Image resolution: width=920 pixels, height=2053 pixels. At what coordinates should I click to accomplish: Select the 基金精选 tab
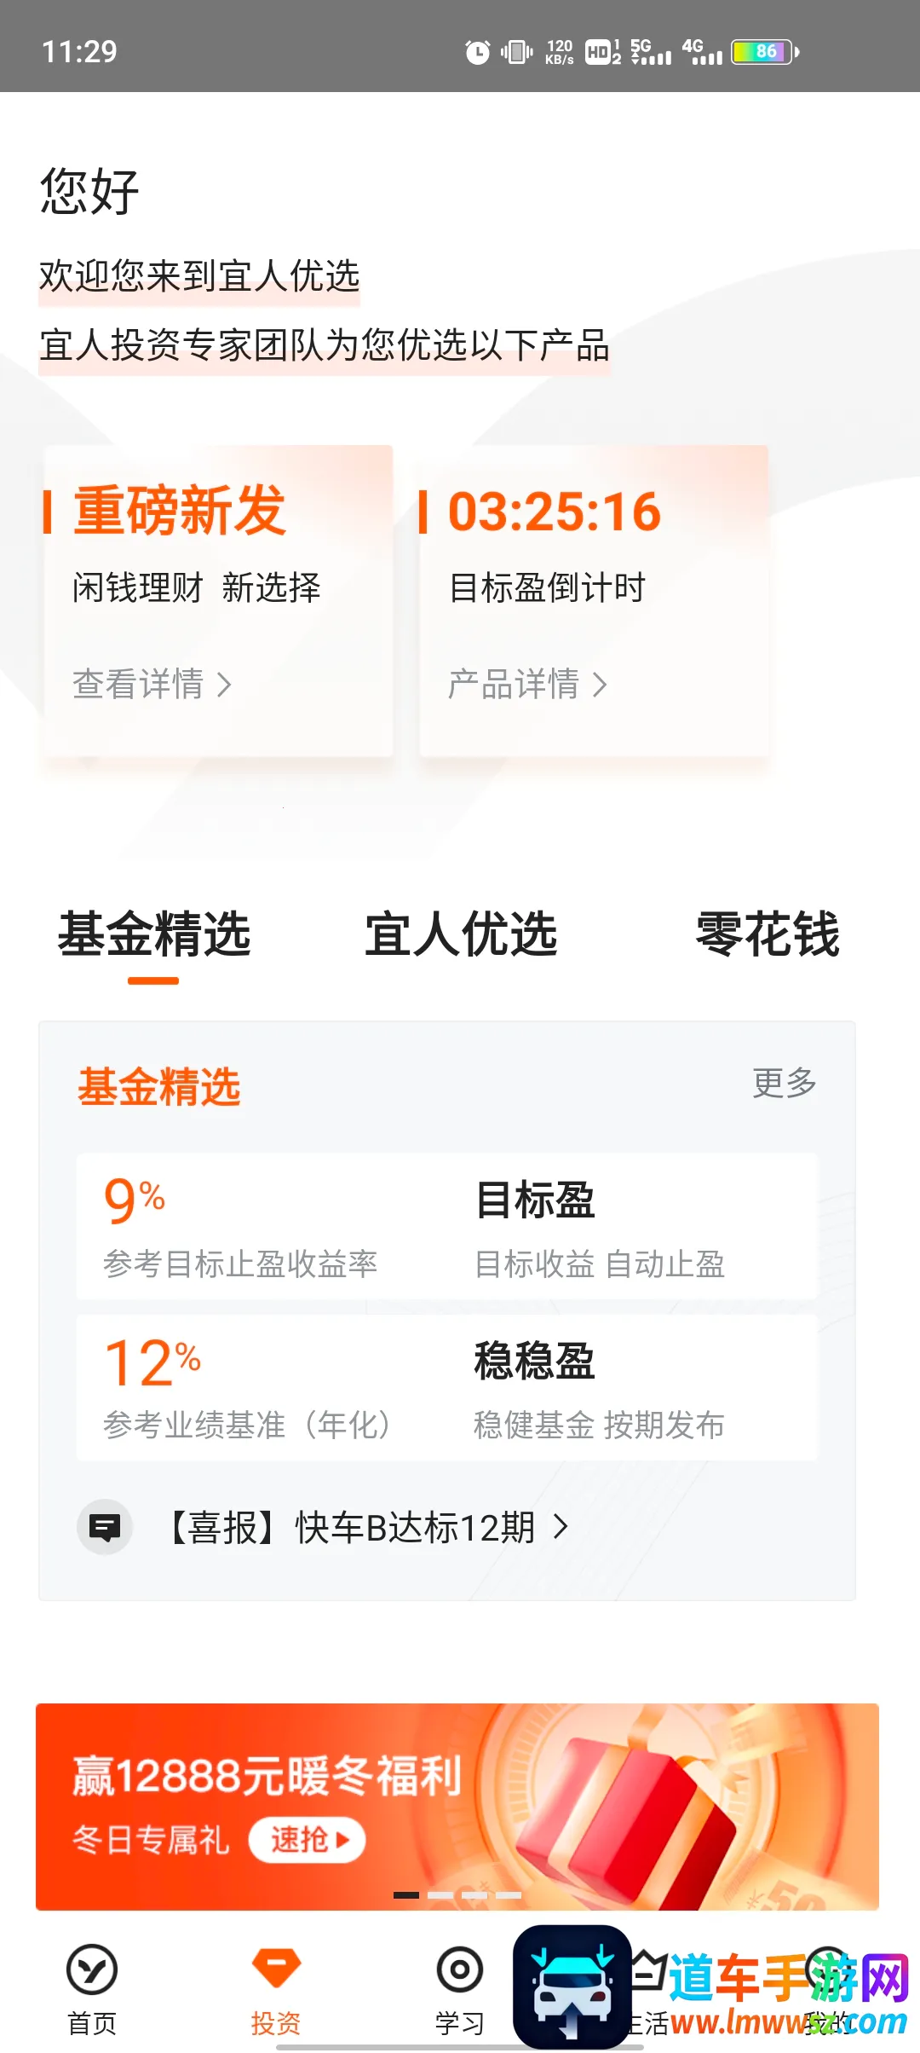[x=154, y=934]
